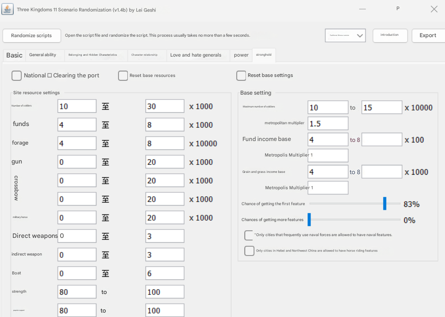
Task: Click the Base setting heading
Action: coord(256,93)
